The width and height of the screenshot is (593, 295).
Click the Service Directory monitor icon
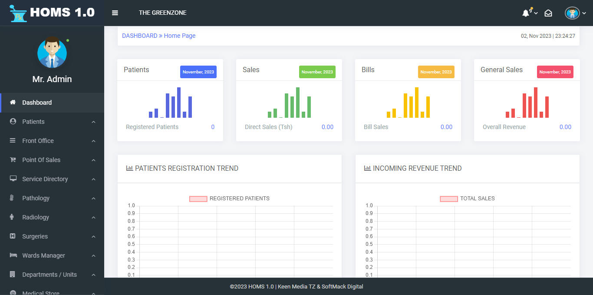point(13,179)
